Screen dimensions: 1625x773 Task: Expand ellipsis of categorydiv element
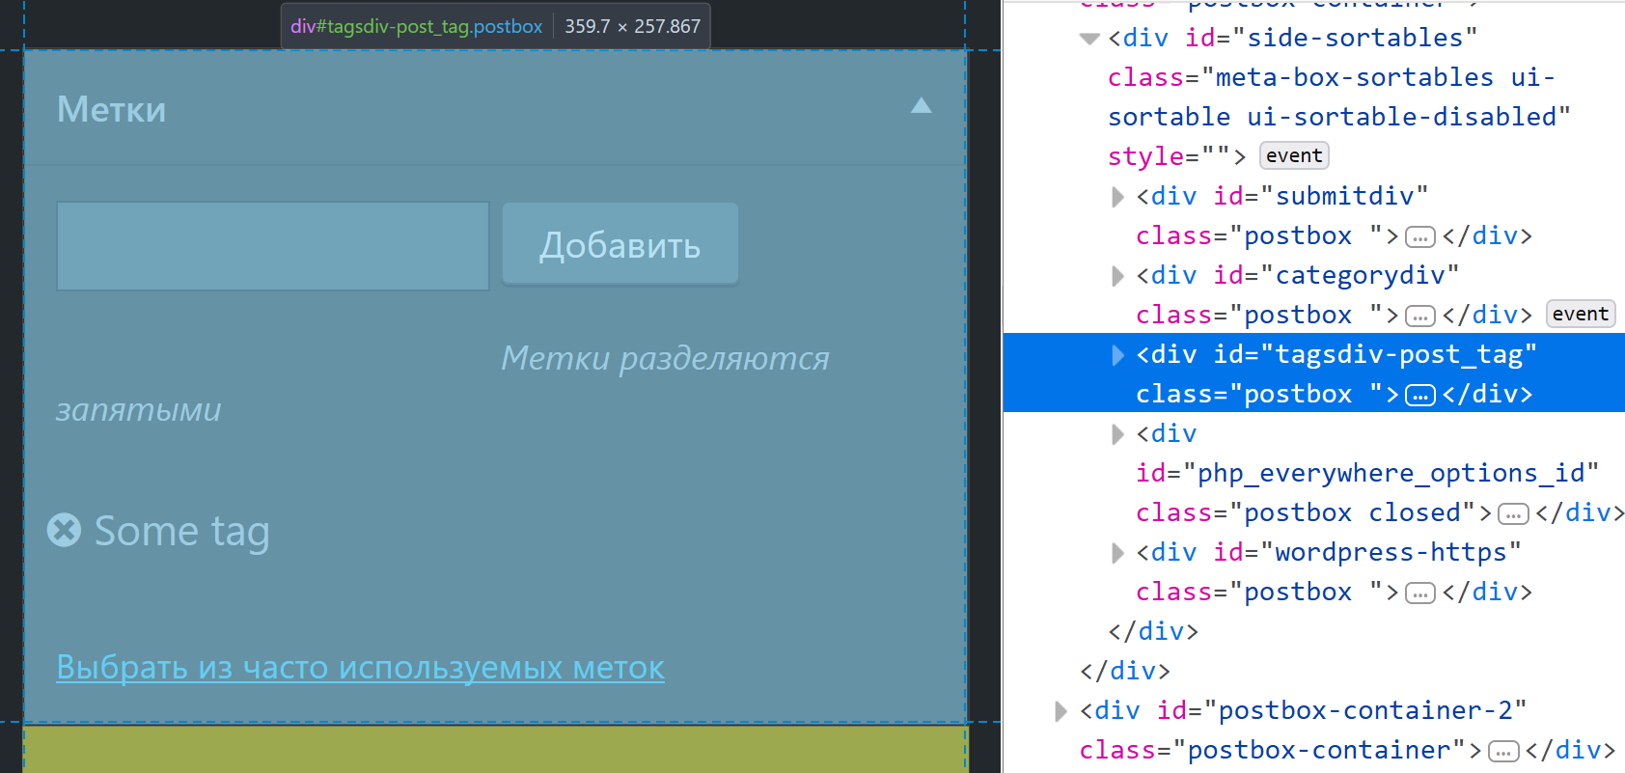pos(1419,316)
